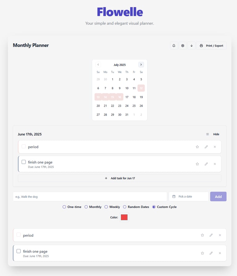
Task: Open the 'Pick a date' date picker
Action: tap(189, 196)
